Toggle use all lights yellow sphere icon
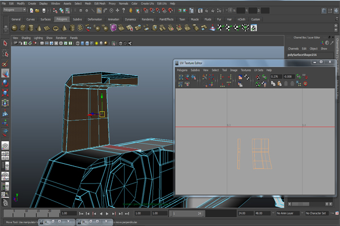Screen dimensions: 340x226 tap(96, 44)
